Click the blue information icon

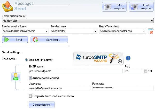click(128, 58)
